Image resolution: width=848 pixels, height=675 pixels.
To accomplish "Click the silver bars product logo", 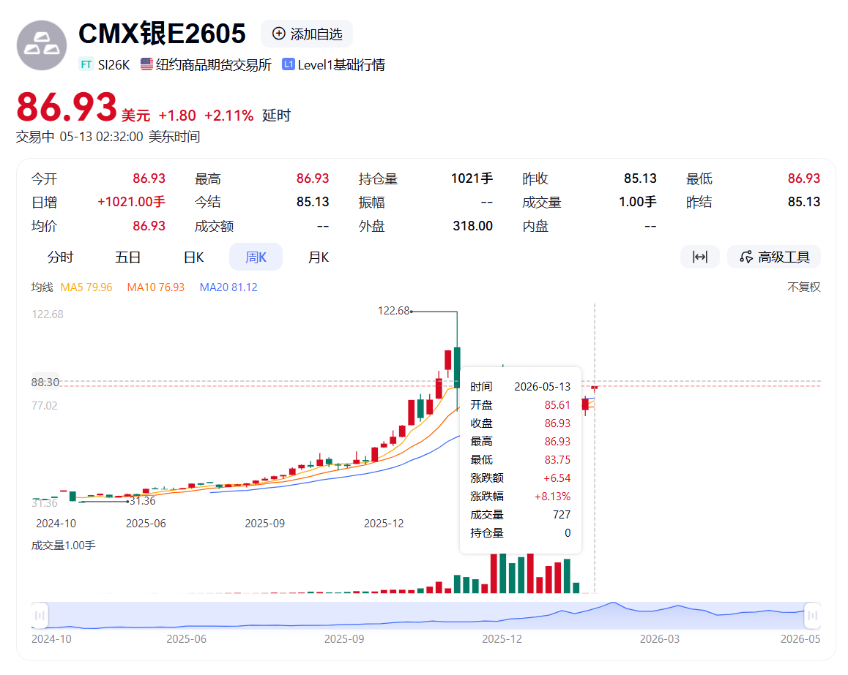I will click(42, 45).
